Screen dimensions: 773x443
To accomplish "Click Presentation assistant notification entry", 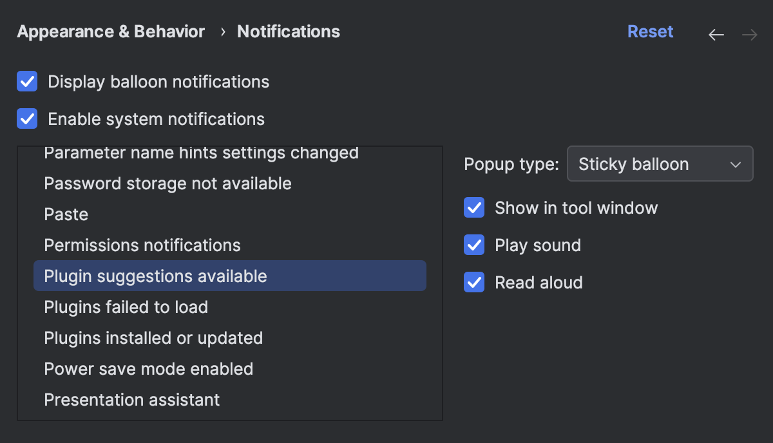I will [131, 399].
